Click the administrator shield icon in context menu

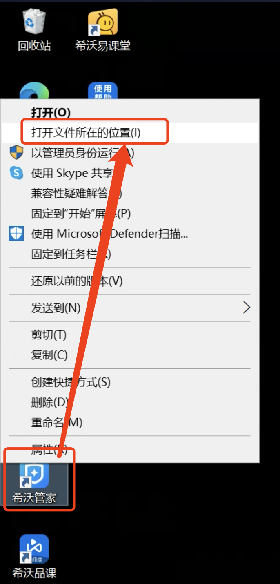point(17,153)
